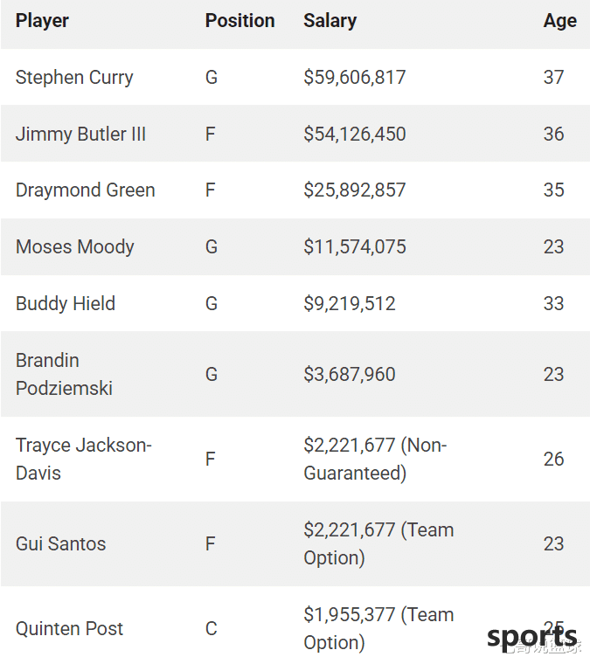Click Draymond Green's name
The height and width of the screenshot is (664, 590).
(85, 190)
